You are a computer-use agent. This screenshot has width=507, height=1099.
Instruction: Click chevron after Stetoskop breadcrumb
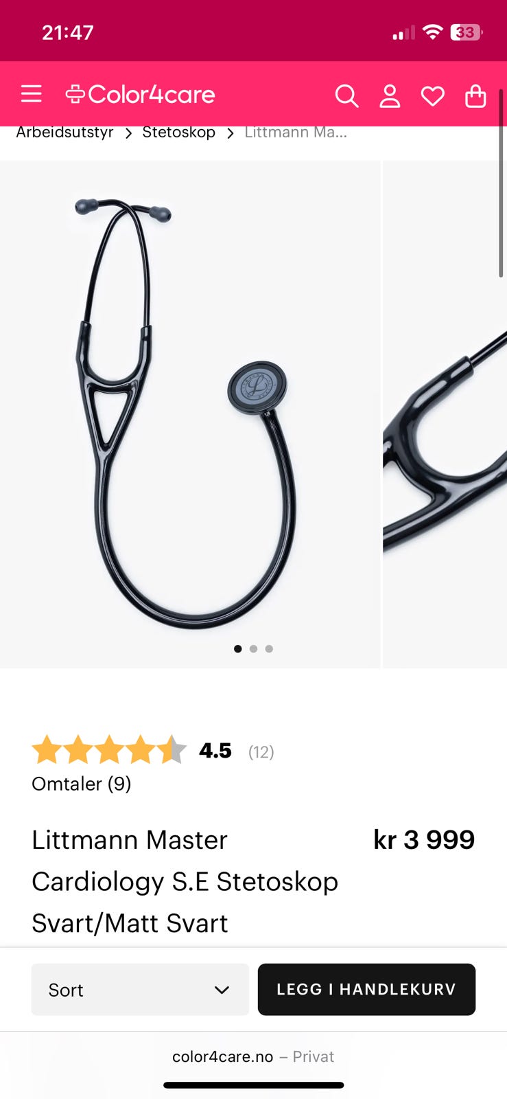[x=231, y=133]
